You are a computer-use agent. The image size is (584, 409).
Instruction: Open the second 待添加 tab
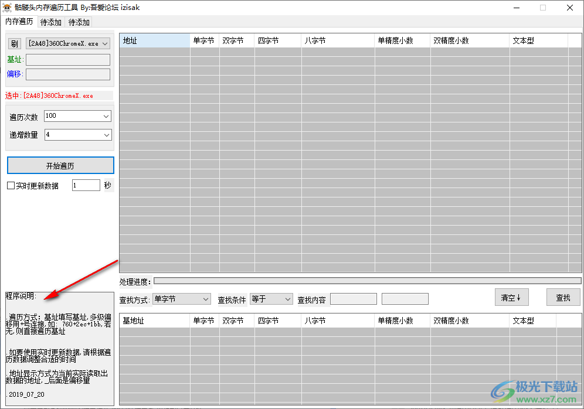pos(79,22)
